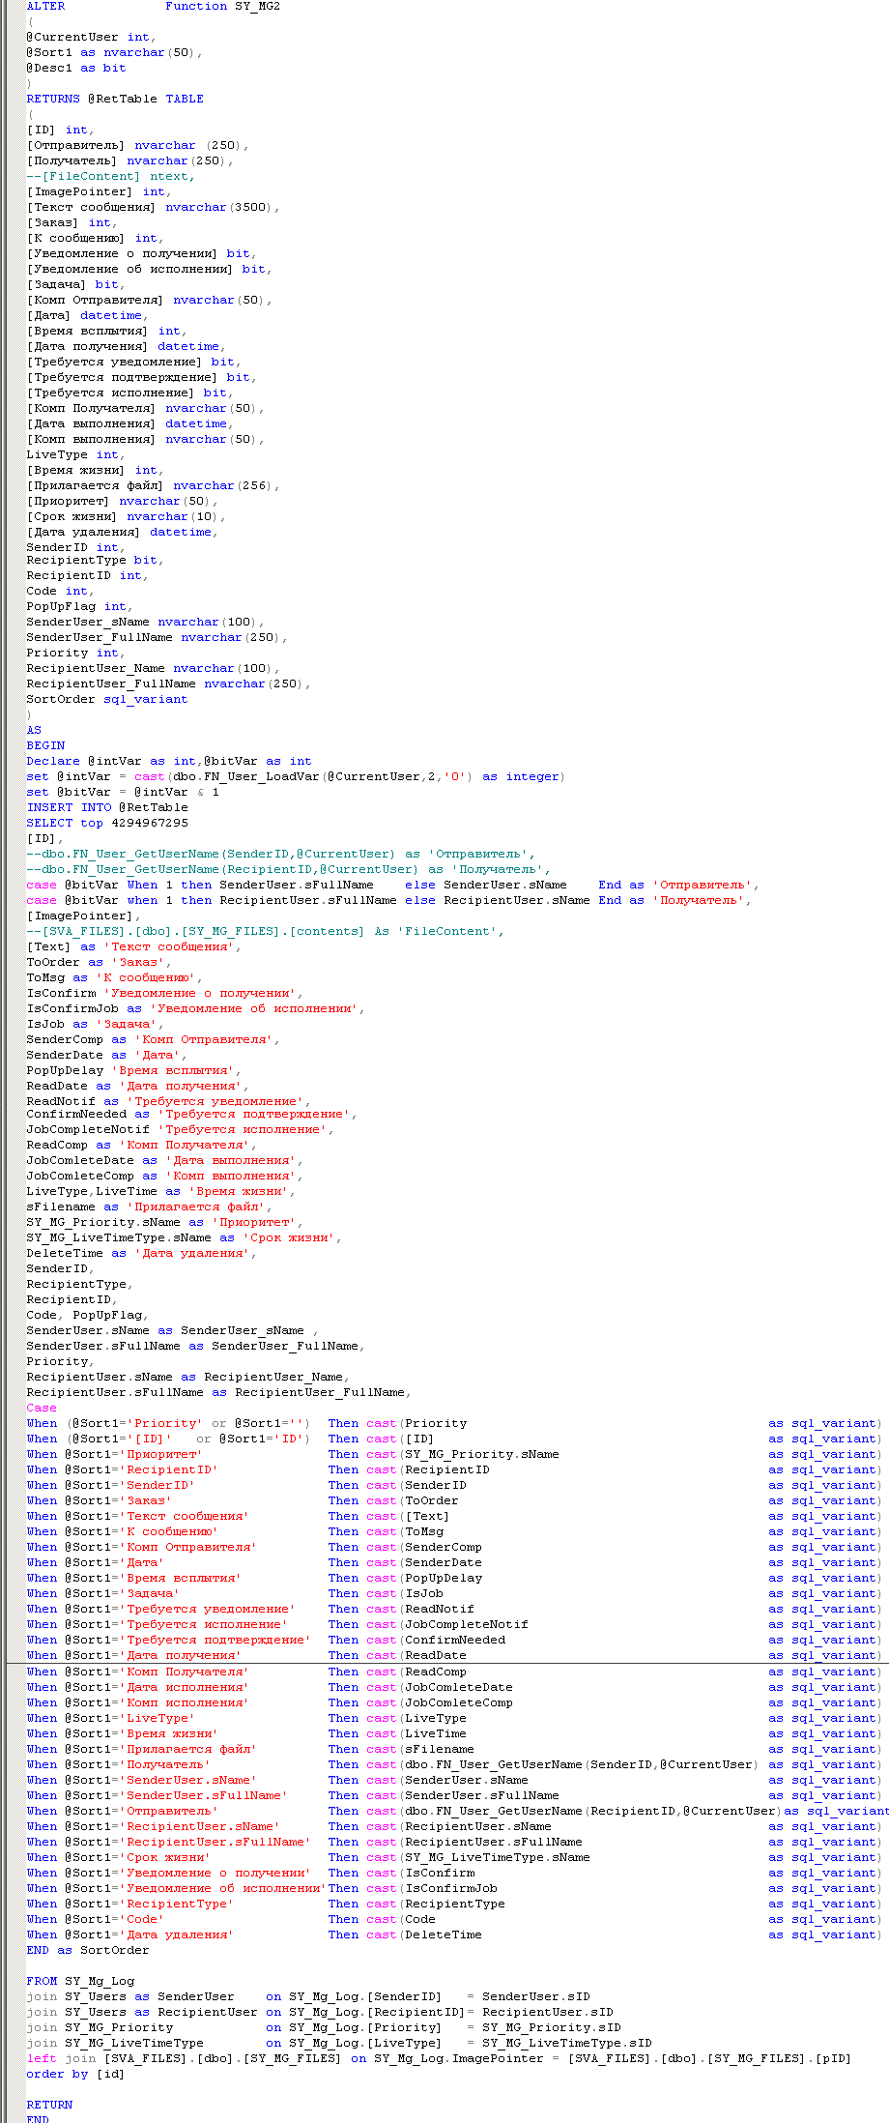The height and width of the screenshot is (2123, 889).
Task: Click the 'set @bitVar = @intVar & 1' line
Action: (x=123, y=792)
